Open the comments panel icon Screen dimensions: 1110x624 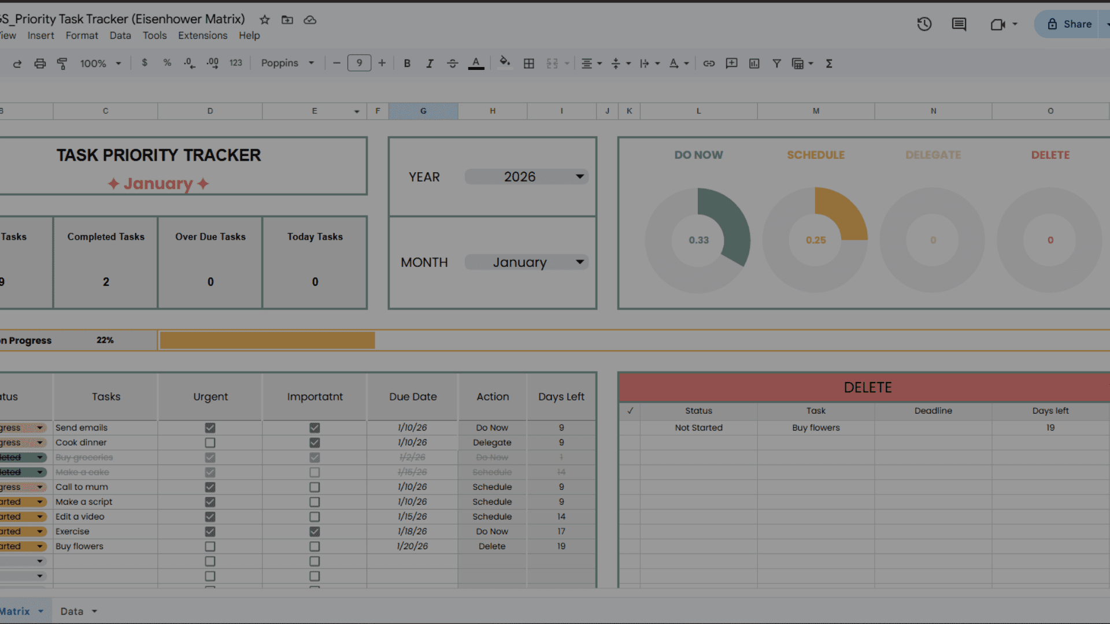pos(959,24)
